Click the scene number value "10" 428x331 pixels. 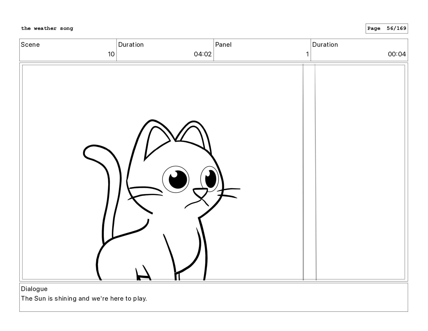pyautogui.click(x=111, y=54)
